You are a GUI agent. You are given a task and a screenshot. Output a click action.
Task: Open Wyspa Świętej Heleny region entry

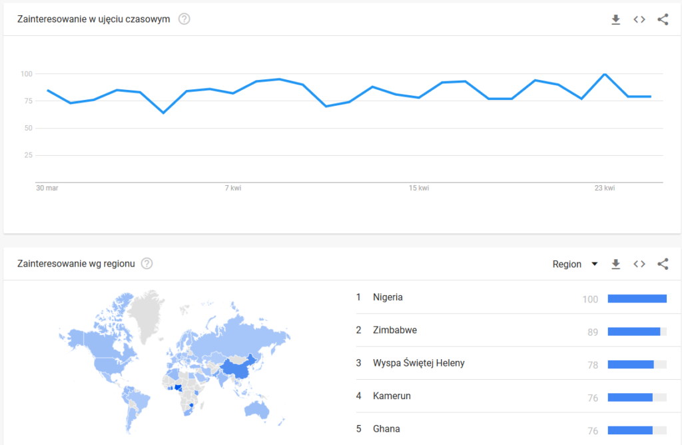pyautogui.click(x=418, y=363)
